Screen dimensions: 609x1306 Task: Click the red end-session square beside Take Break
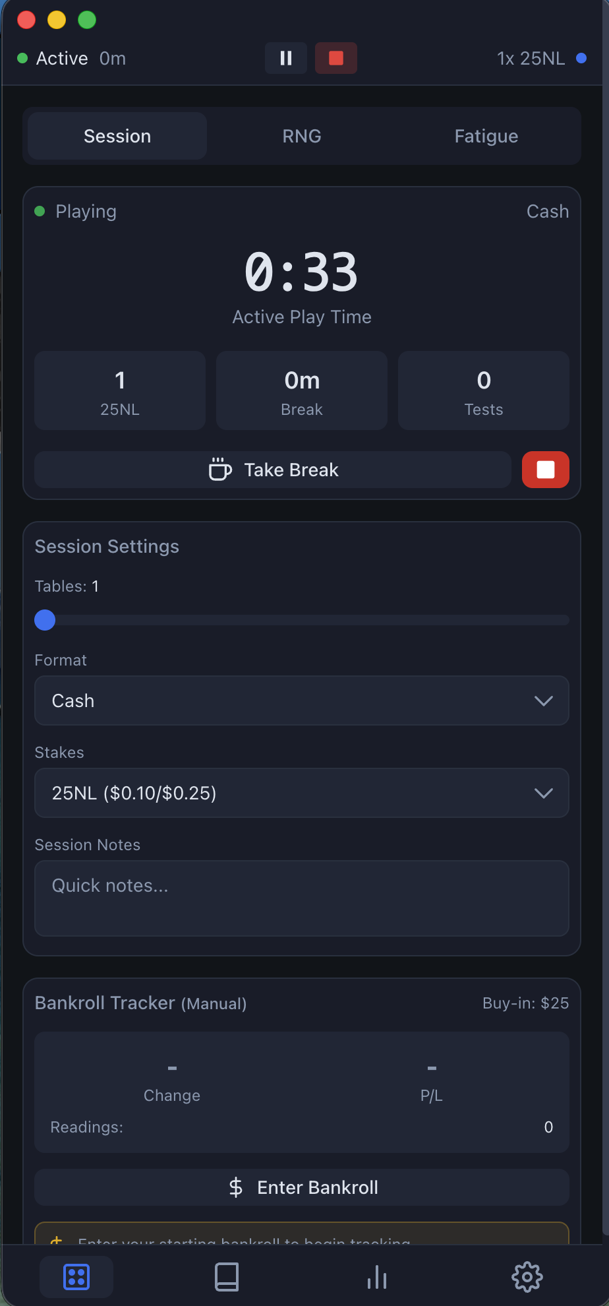point(545,470)
